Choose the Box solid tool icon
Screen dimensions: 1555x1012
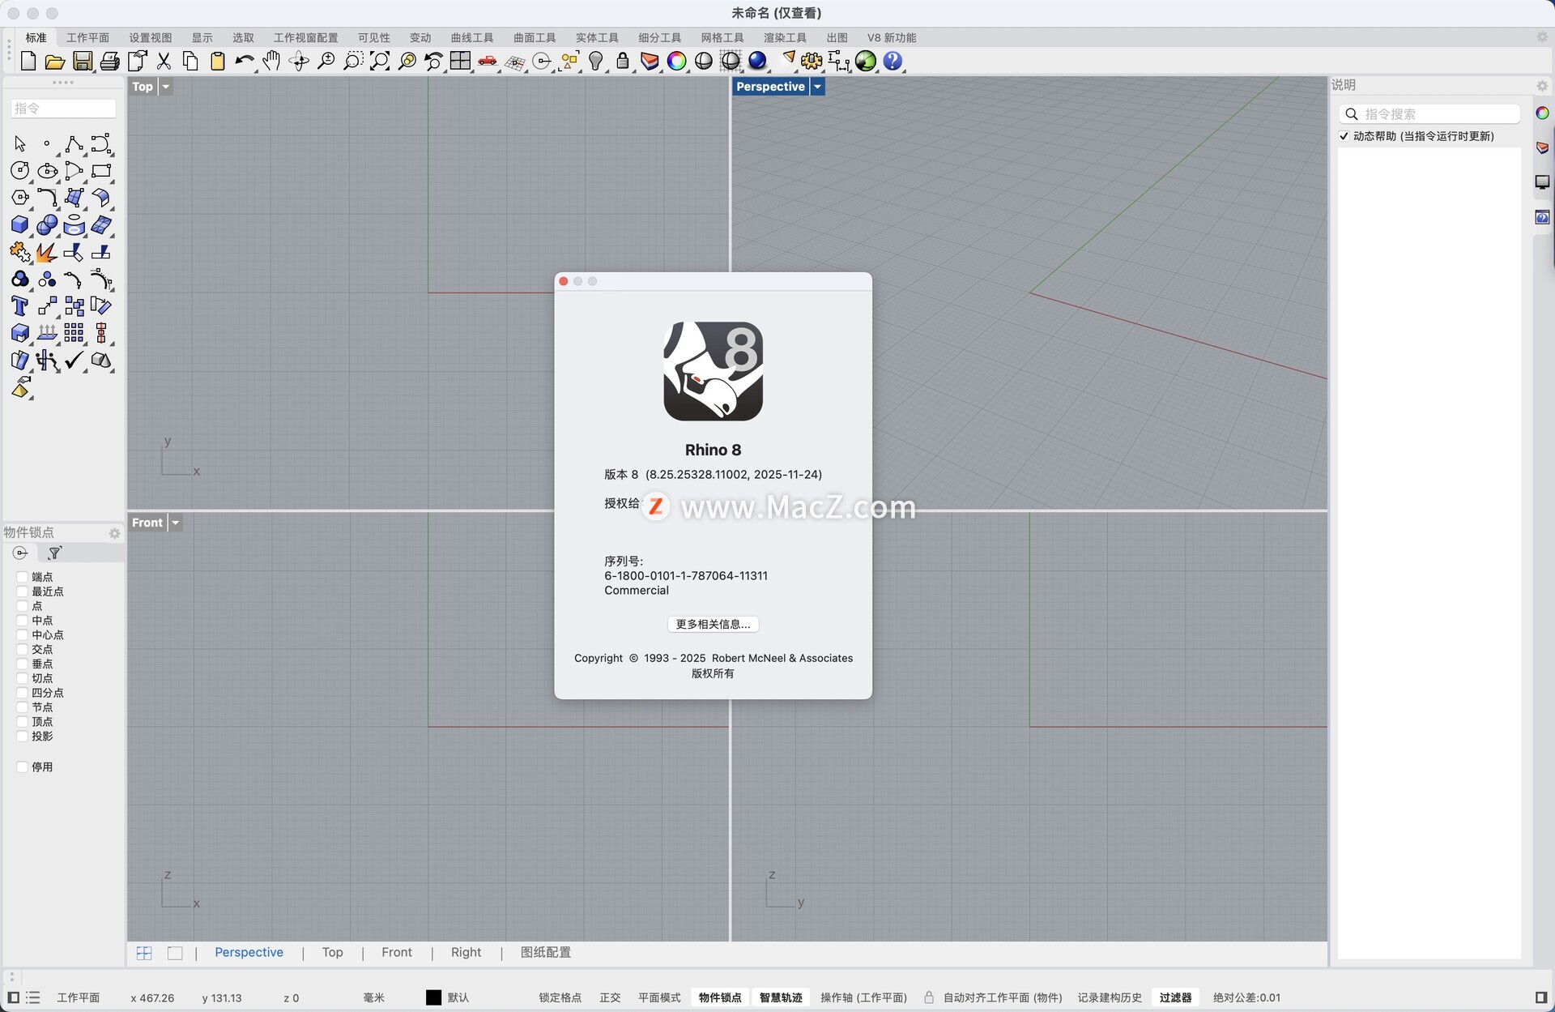tap(19, 224)
